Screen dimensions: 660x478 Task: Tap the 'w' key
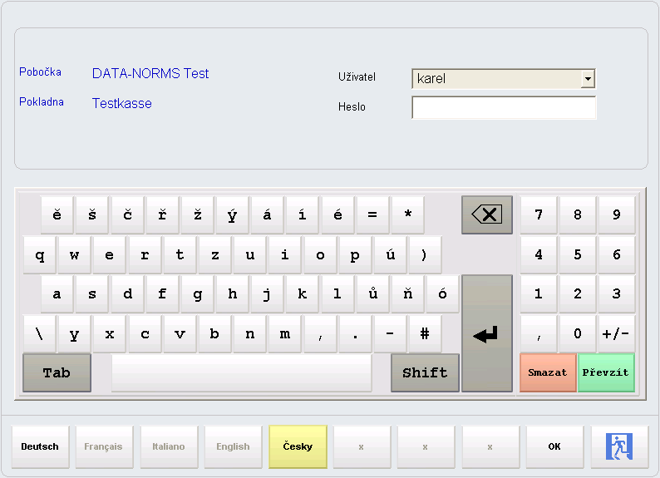75,254
